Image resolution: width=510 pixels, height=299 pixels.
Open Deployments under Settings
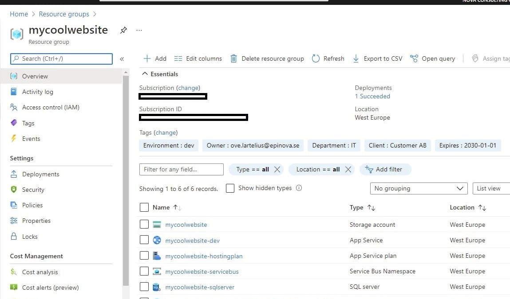point(40,174)
